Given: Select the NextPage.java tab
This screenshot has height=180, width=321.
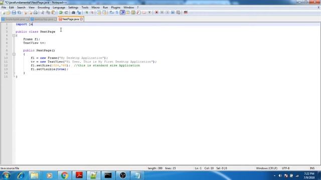Looking at the screenshot, I should tap(71, 19).
